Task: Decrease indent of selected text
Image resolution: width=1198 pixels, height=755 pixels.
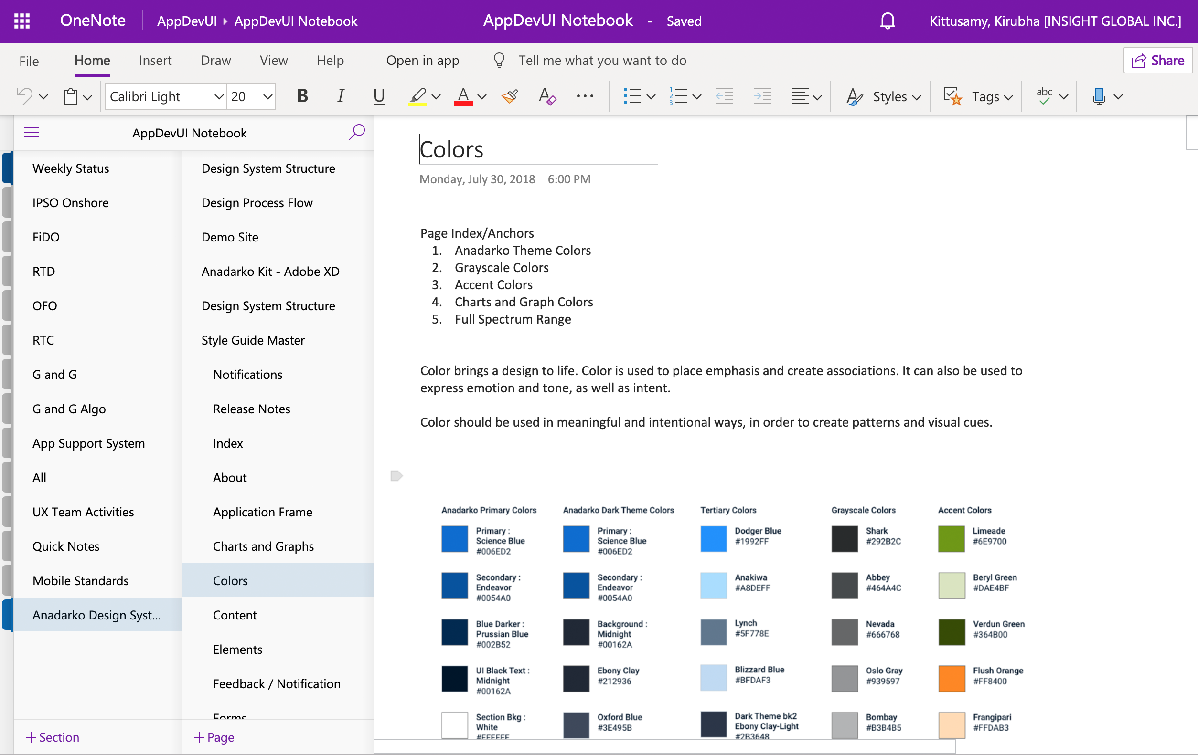Action: [724, 96]
